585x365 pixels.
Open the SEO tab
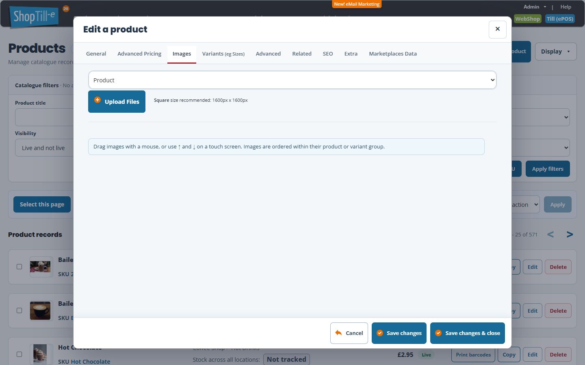[x=328, y=54]
